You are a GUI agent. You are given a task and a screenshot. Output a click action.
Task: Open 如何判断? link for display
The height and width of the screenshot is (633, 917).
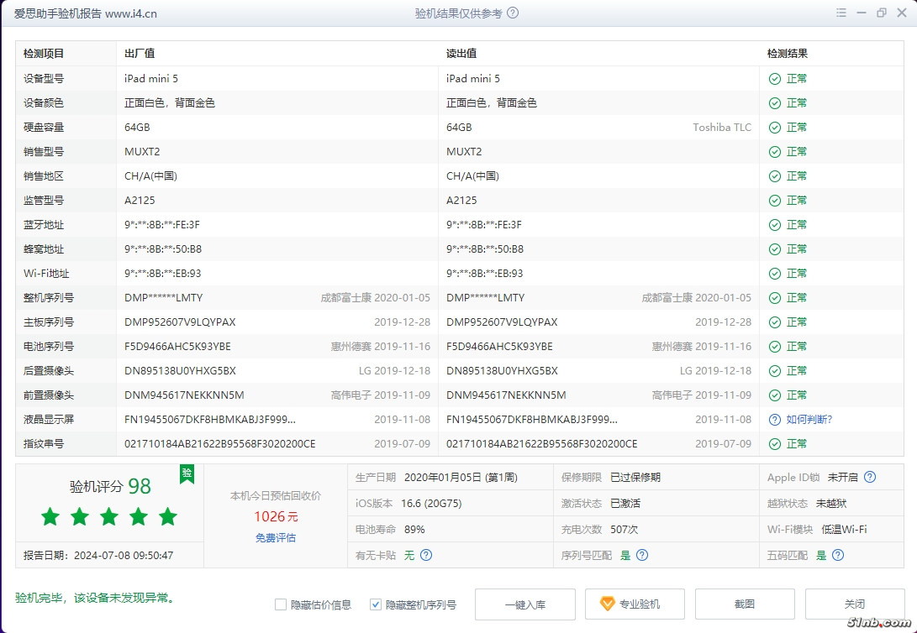coord(809,419)
